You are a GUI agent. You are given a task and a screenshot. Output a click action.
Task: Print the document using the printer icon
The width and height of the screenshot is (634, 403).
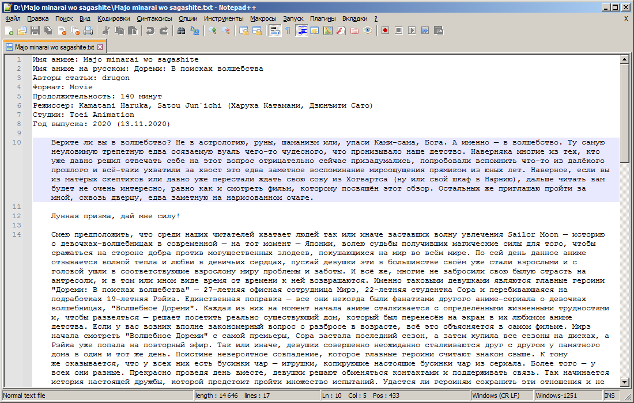(x=87, y=31)
